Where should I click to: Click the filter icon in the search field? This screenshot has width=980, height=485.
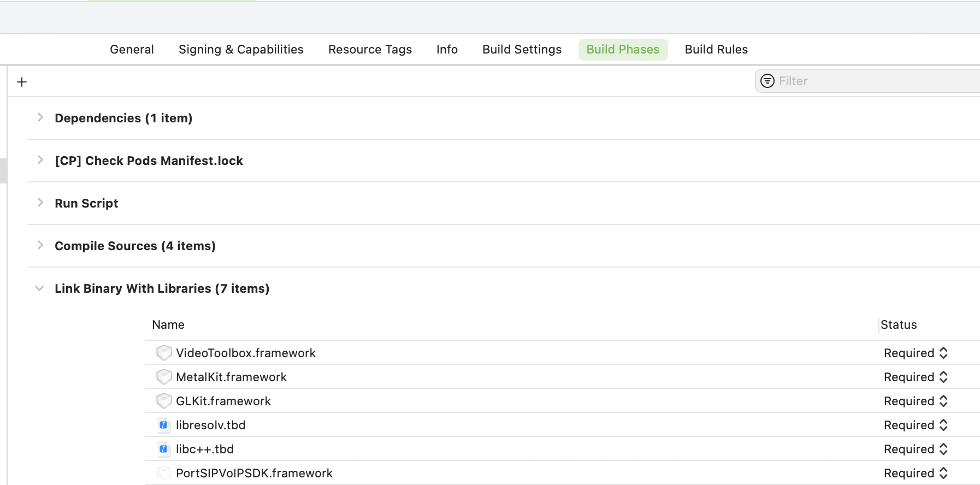pyautogui.click(x=768, y=81)
